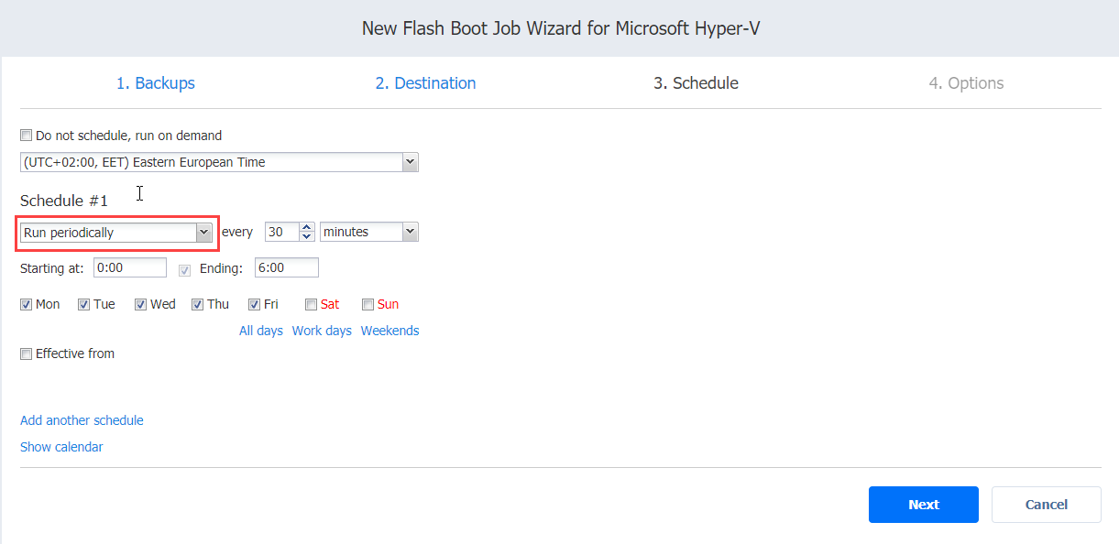
Task: Click the Next button
Action: (x=923, y=505)
